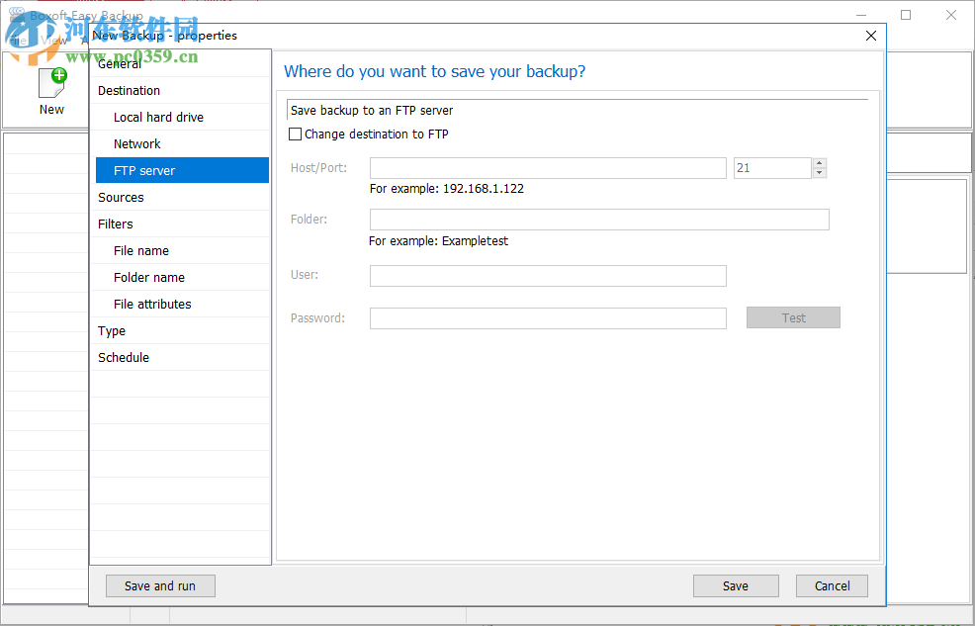Enable Change destination to FTP
The width and height of the screenshot is (975, 626).
coord(295,134)
